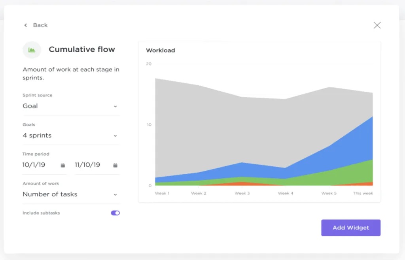
Task: Open calendar icon next to 11/10/19
Action: tap(115, 165)
